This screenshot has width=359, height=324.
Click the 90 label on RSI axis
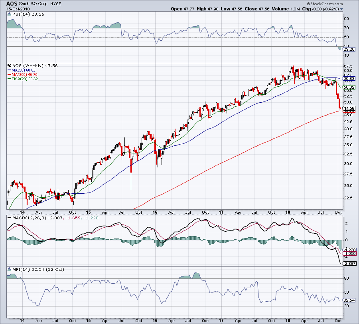[347, 19]
